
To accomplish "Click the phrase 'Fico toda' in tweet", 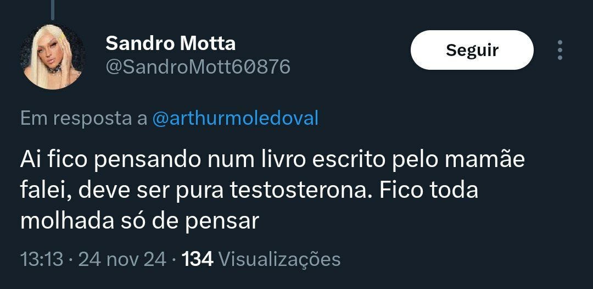I will pyautogui.click(x=429, y=191).
